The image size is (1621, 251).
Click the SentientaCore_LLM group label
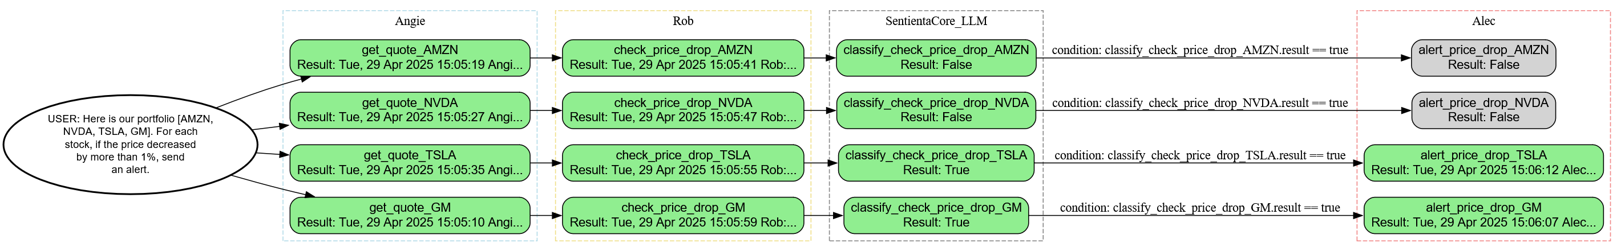936,21
